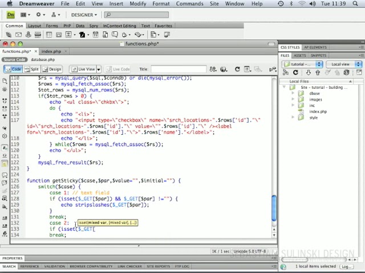Click the Log... button
The image size is (365, 273).
coord(346,267)
